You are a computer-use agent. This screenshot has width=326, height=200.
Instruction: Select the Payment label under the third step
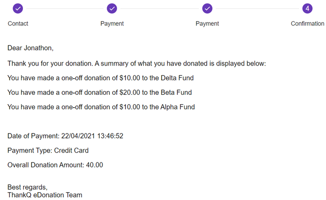[207, 23]
